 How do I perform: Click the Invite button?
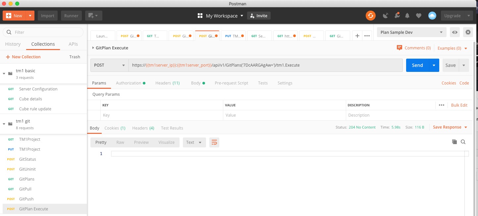tap(259, 16)
